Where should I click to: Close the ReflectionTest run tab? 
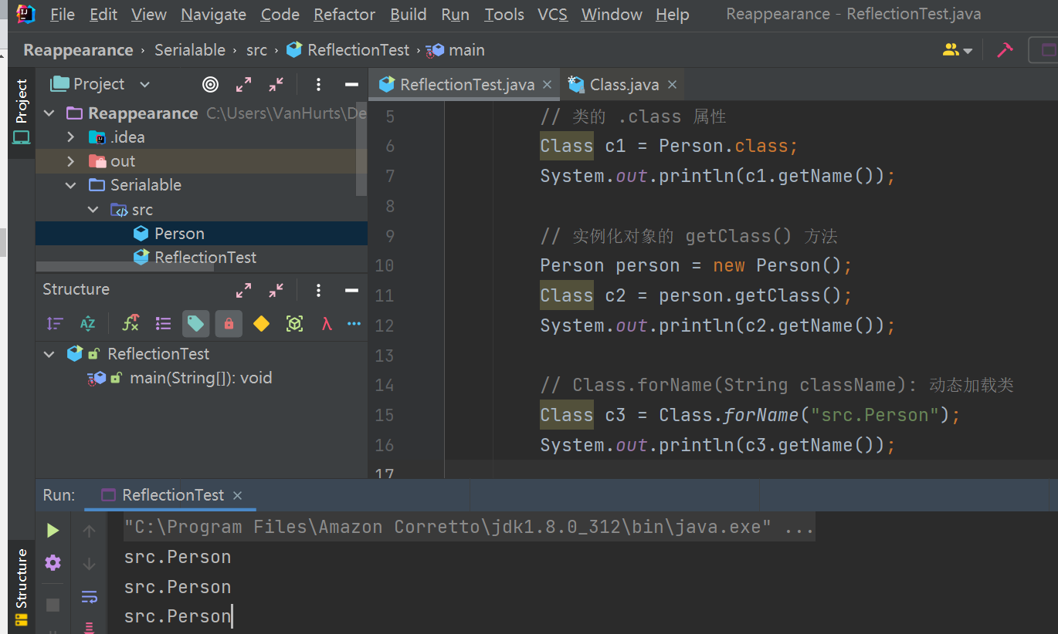tap(238, 495)
